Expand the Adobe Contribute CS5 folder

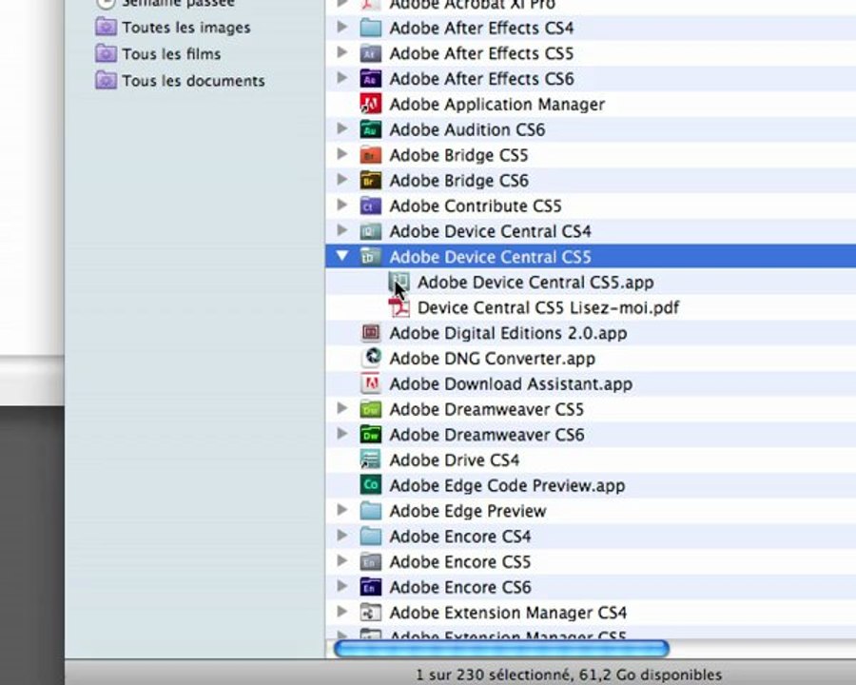click(x=342, y=205)
